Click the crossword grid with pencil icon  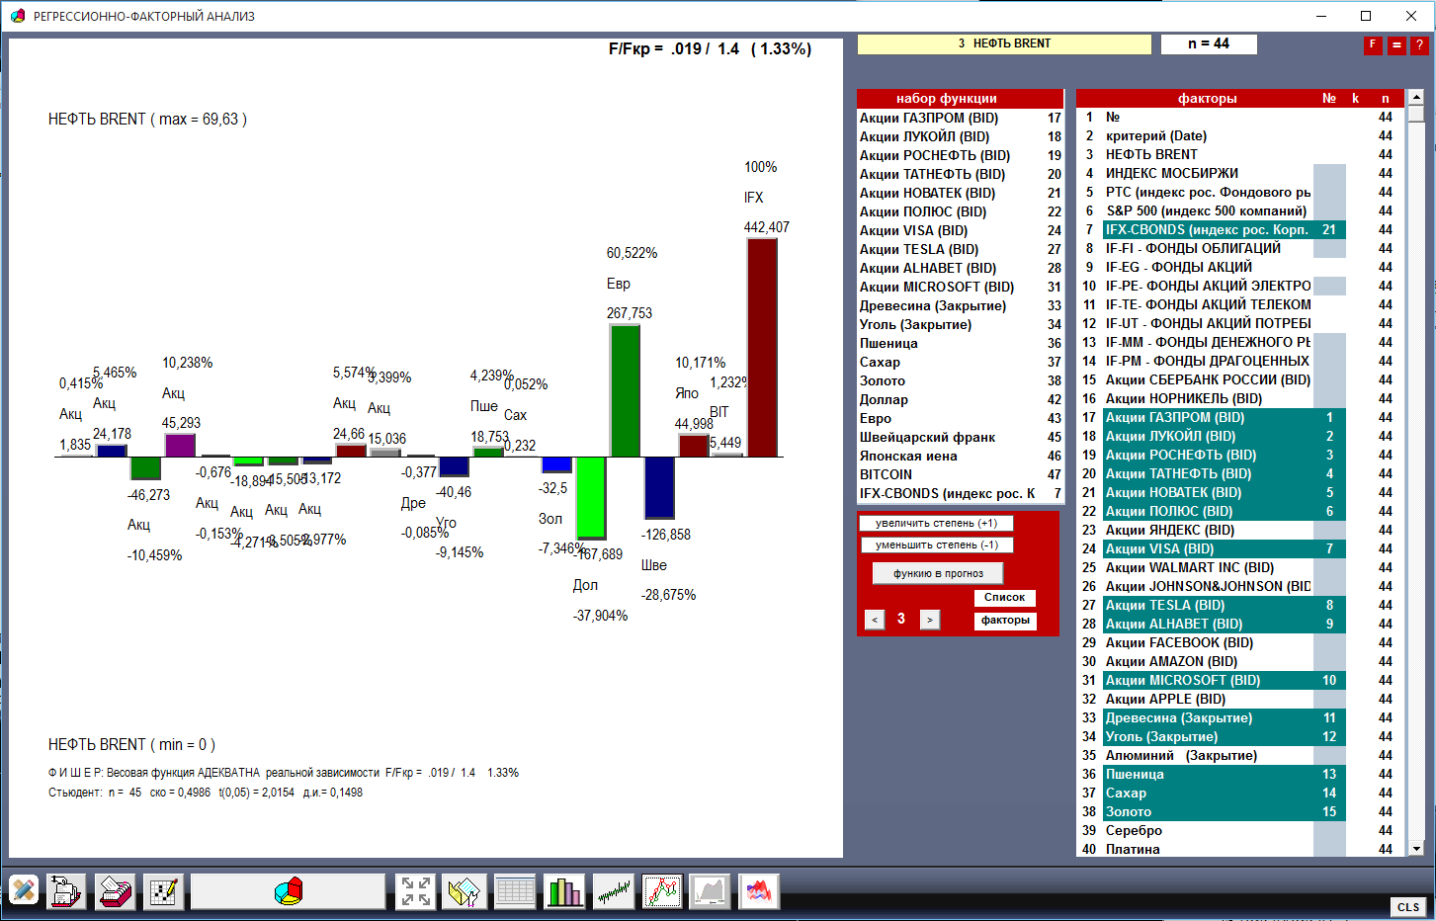coord(163,891)
